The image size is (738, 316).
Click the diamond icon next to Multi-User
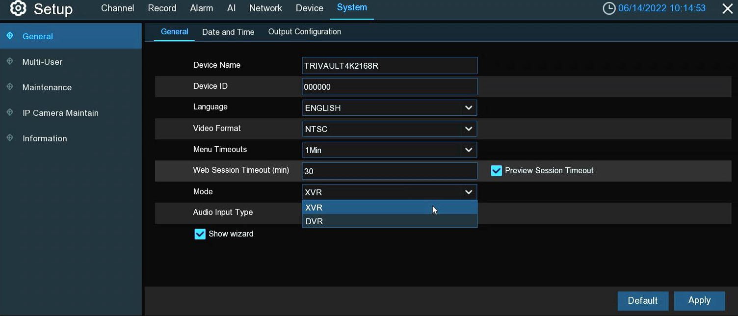click(x=10, y=61)
